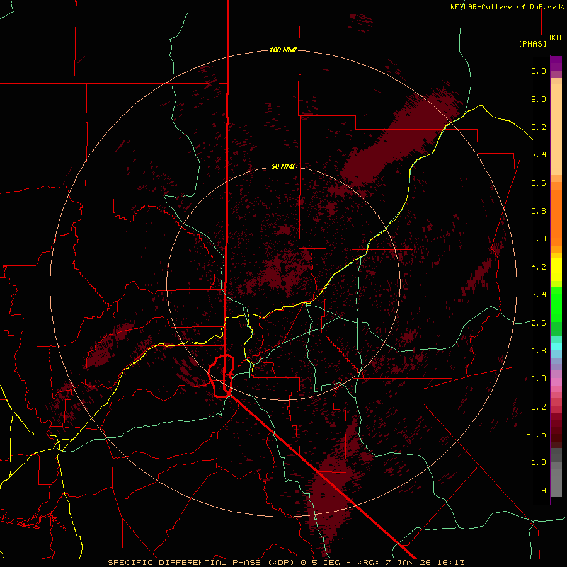Click the TH threshold label on scale
The height and width of the screenshot is (567, 567).
541,491
